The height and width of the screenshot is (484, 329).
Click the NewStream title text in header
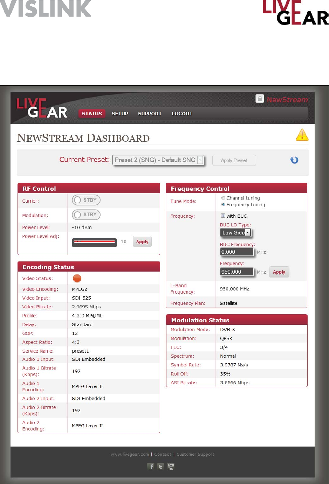(287, 100)
